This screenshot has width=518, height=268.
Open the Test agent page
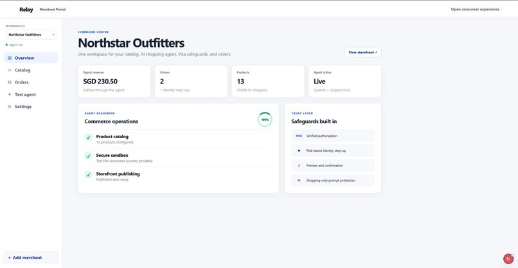click(x=31, y=94)
